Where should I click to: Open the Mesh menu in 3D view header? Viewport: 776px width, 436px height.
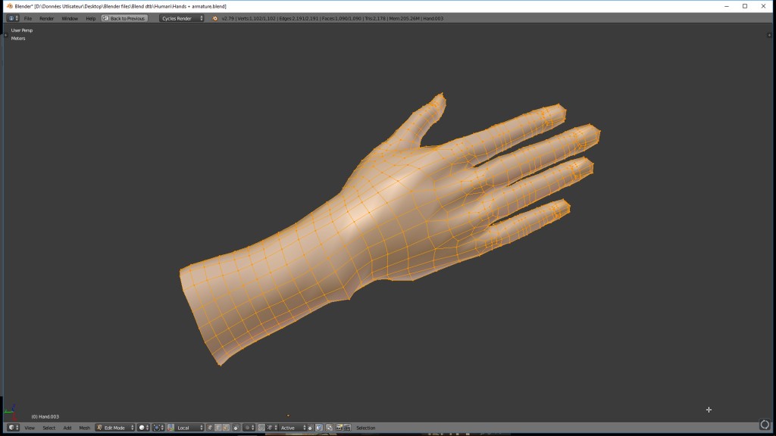pyautogui.click(x=84, y=428)
